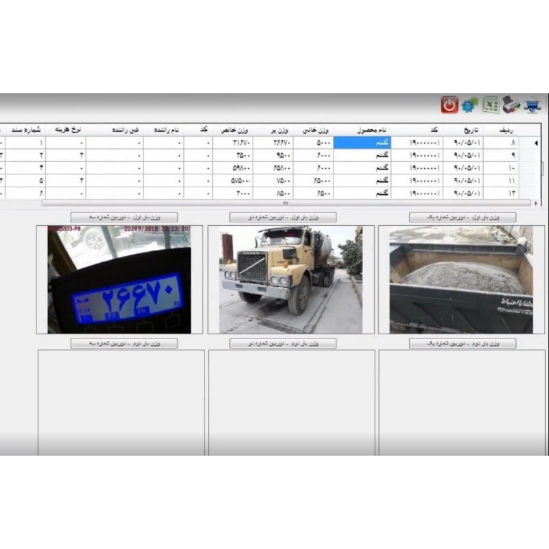The height and width of the screenshot is (549, 549).
Task: Select the وزن خالص column header
Action: click(233, 130)
